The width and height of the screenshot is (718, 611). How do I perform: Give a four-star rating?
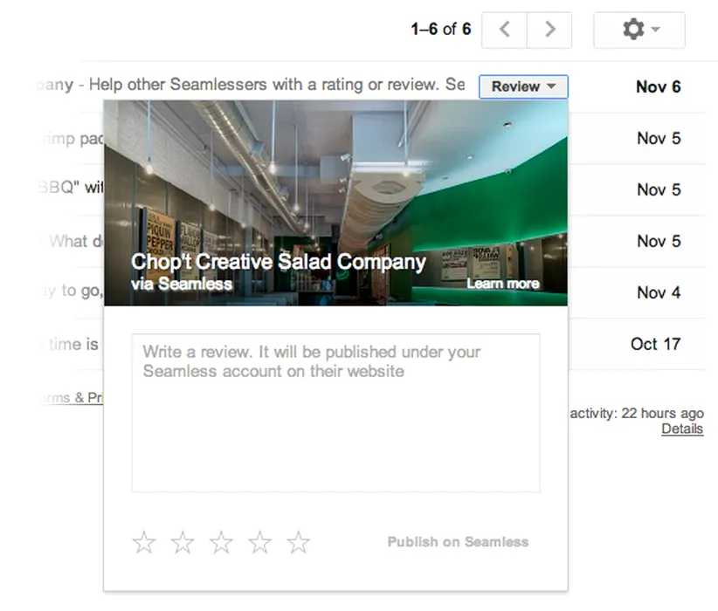(260, 543)
